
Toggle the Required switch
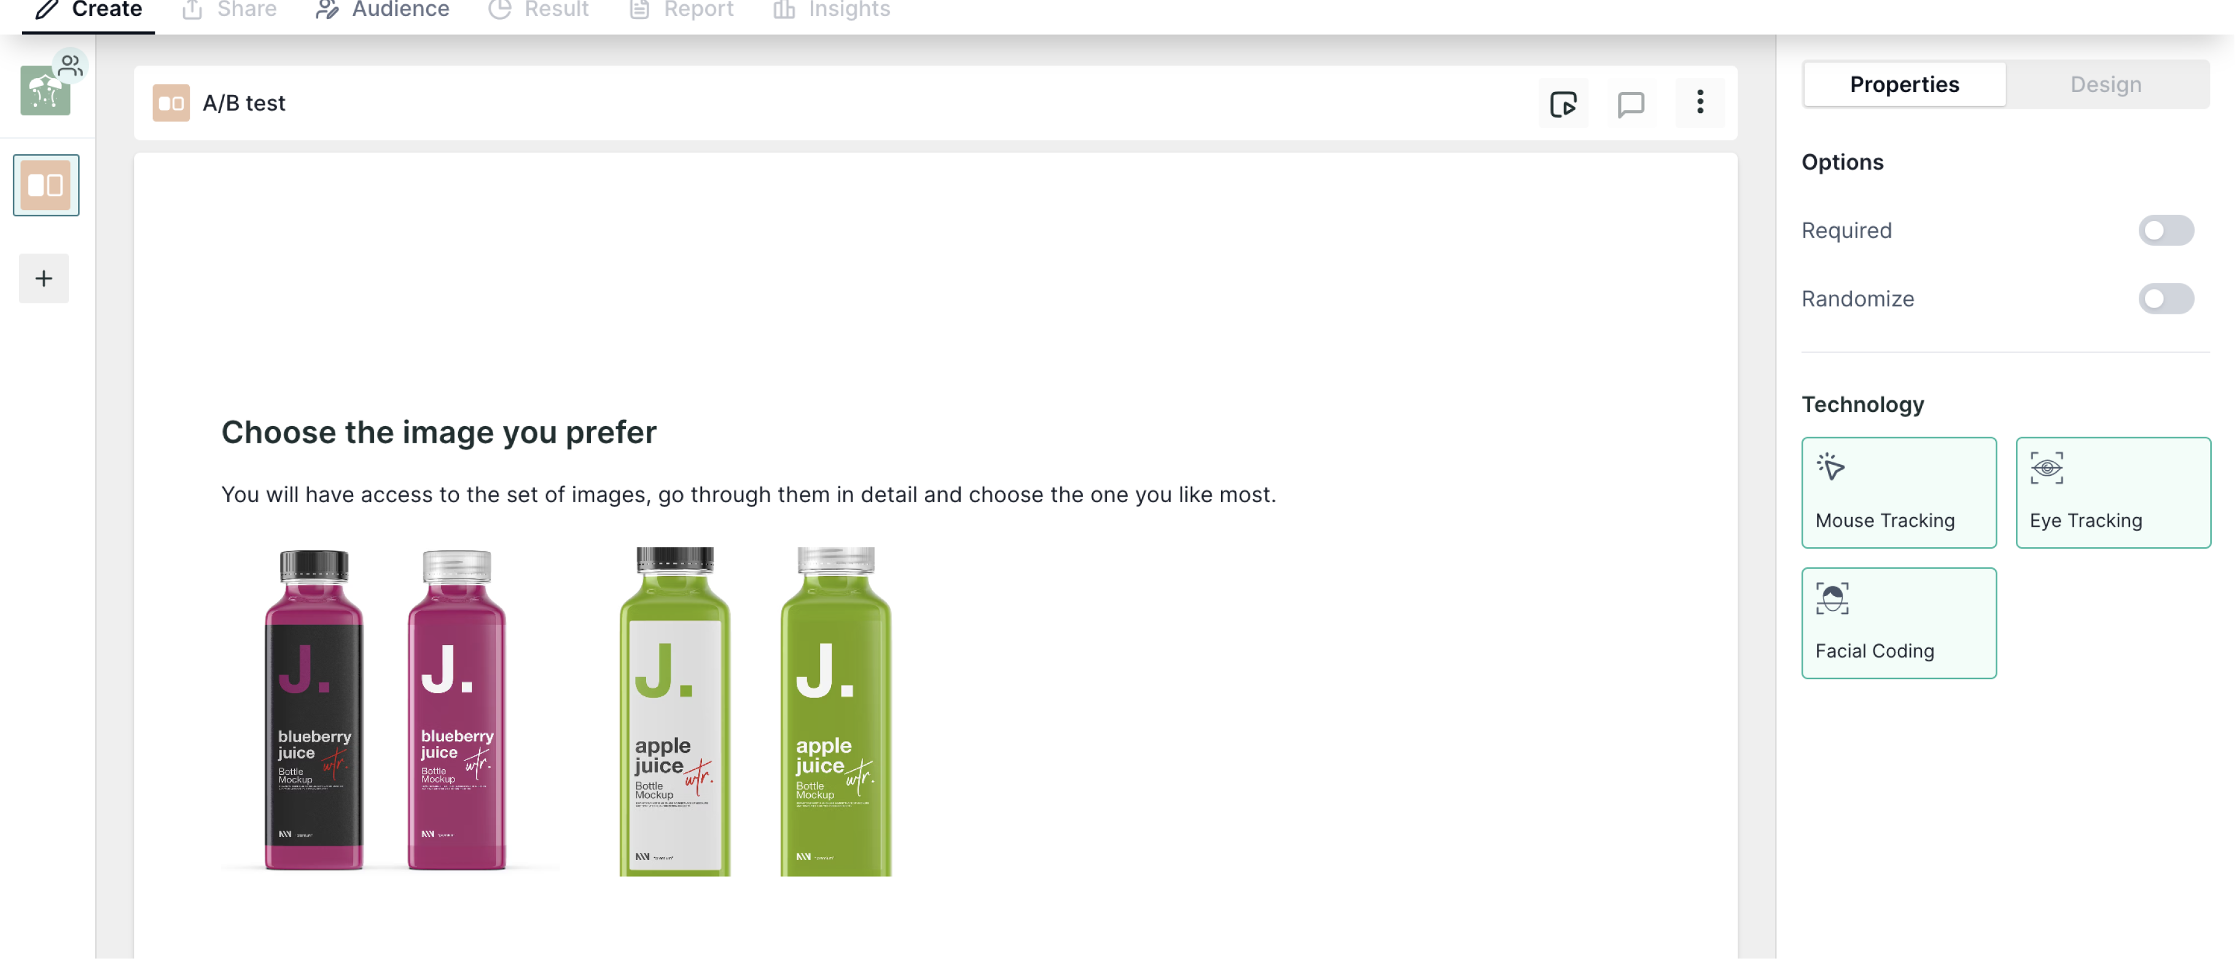(2166, 230)
